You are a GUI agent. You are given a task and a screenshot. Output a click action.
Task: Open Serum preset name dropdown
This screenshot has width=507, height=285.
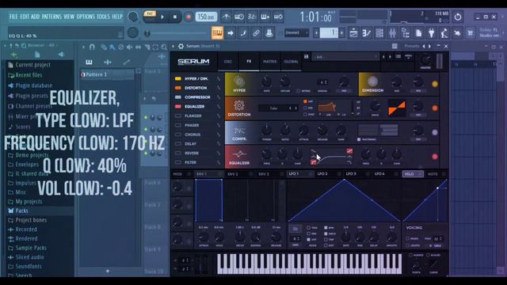click(345, 57)
